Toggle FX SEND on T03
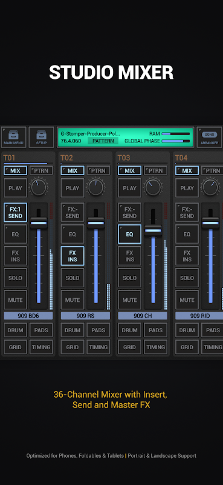Screen dimensions: 223x485 [x=130, y=213]
